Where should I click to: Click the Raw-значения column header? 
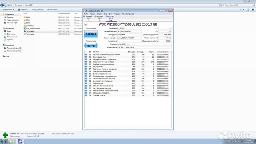(x=163, y=52)
